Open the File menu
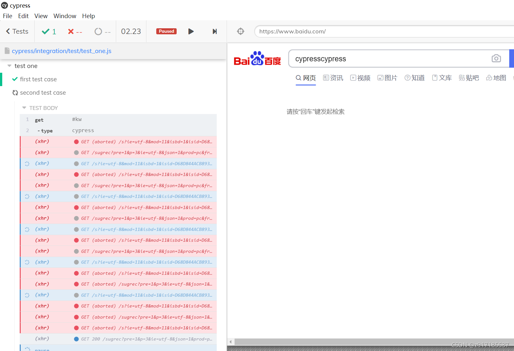This screenshot has width=514, height=351. tap(8, 16)
